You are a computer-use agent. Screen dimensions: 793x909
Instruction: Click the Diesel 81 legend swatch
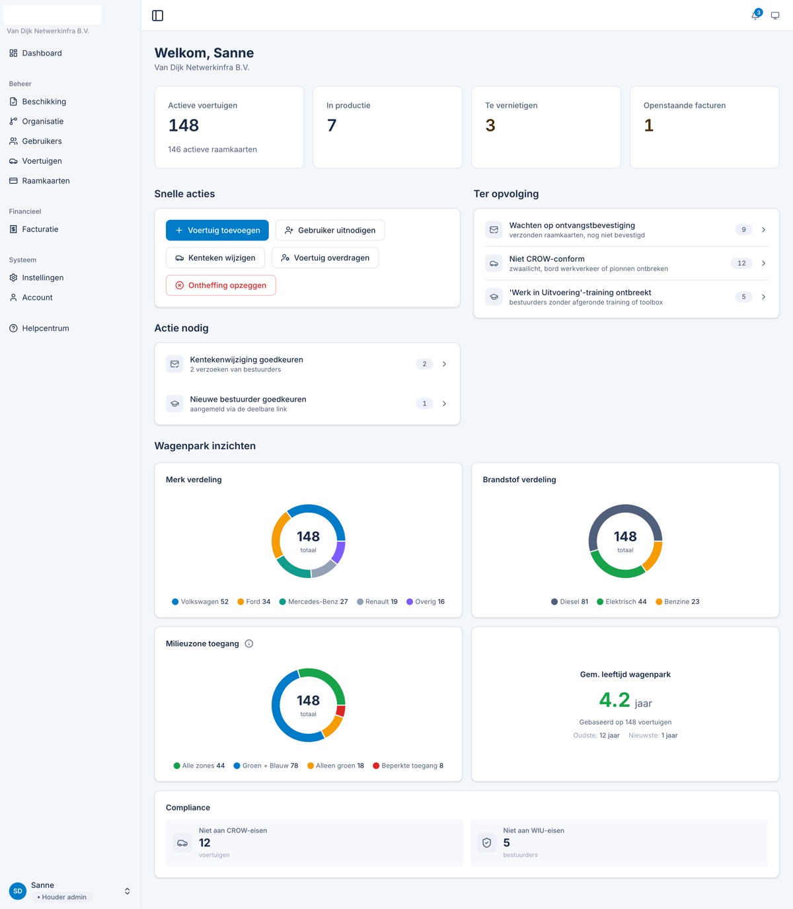[554, 602]
